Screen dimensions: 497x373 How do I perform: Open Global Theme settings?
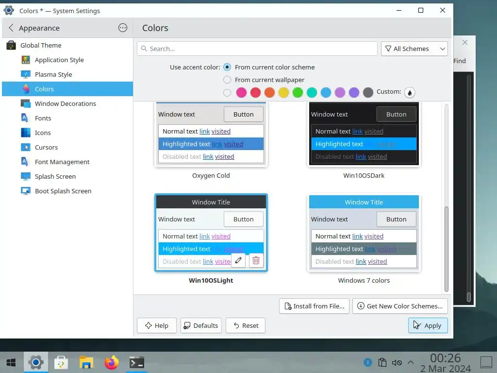[x=67, y=45]
